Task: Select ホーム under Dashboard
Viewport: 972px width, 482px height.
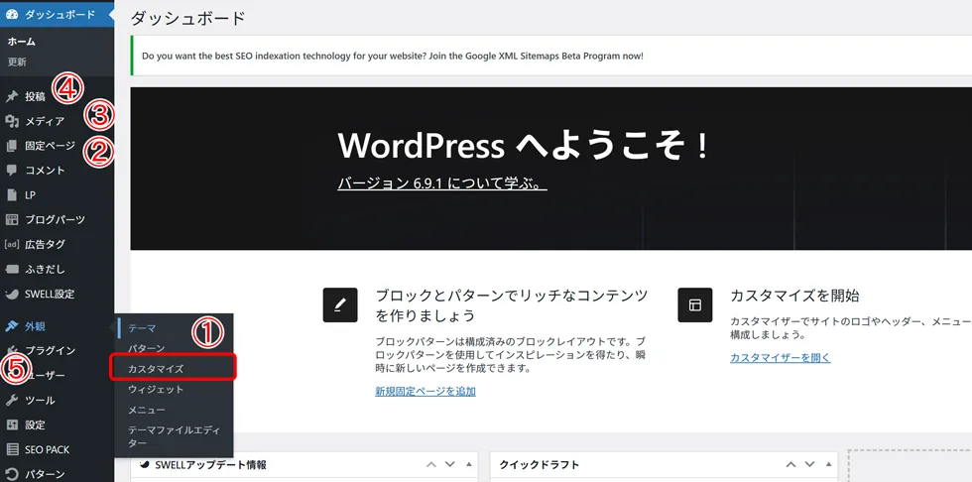Action: click(x=21, y=42)
